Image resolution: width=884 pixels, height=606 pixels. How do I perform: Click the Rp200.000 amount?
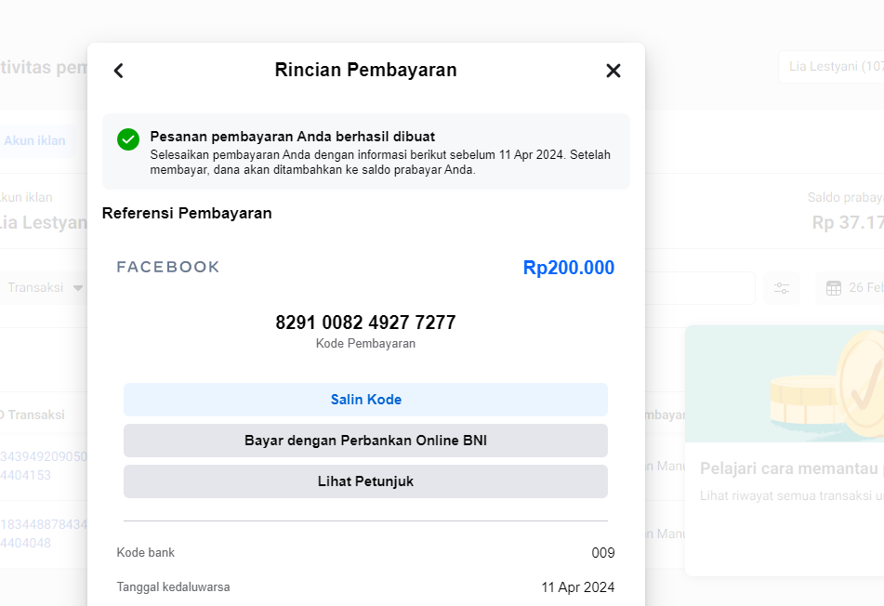[x=568, y=268]
